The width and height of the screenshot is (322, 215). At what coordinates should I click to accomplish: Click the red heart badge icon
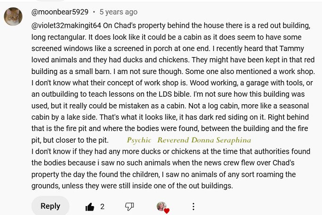click(167, 211)
